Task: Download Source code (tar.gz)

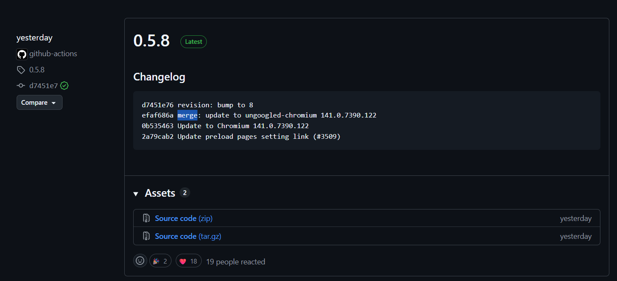Action: tap(188, 236)
